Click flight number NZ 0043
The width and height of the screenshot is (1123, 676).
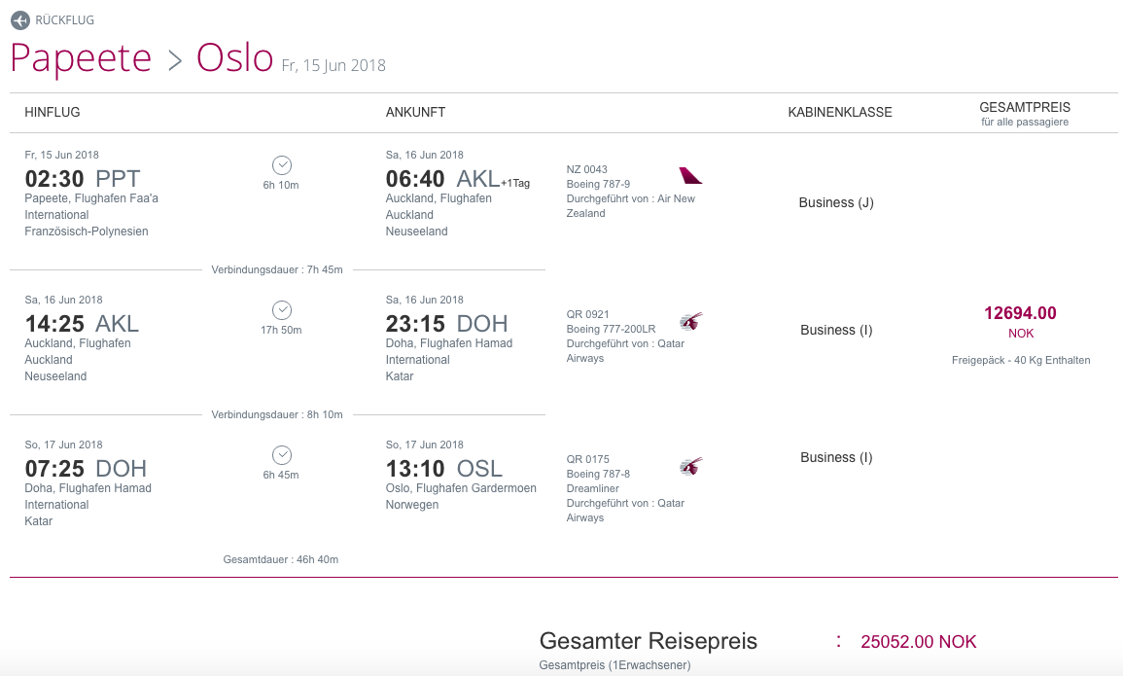[x=587, y=169]
